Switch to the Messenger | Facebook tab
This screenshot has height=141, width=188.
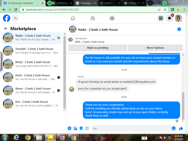23,3
